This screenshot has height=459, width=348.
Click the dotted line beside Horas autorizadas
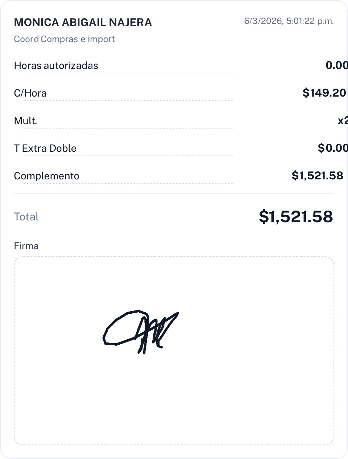tap(163, 73)
